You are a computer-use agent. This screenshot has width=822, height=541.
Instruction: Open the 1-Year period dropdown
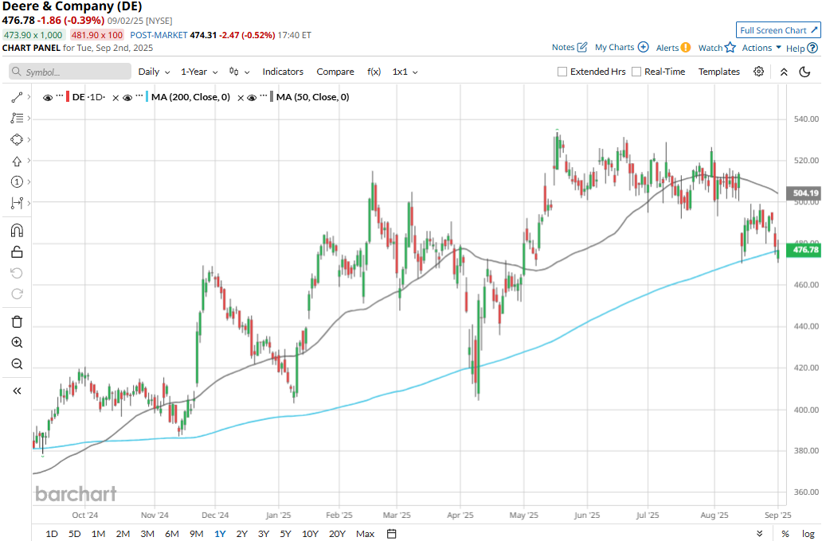(199, 72)
